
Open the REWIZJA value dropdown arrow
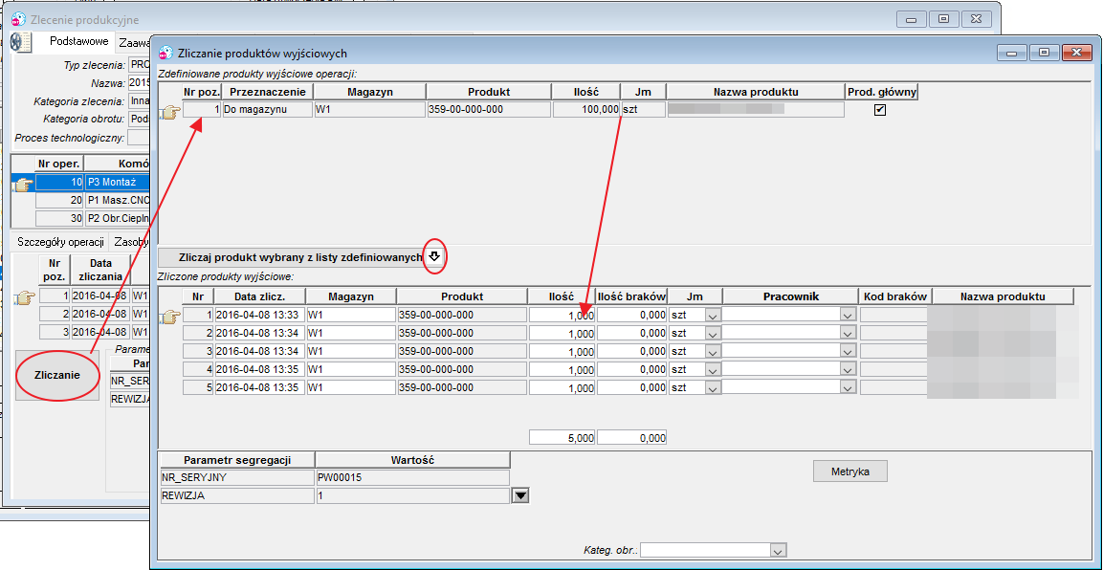[x=519, y=496]
